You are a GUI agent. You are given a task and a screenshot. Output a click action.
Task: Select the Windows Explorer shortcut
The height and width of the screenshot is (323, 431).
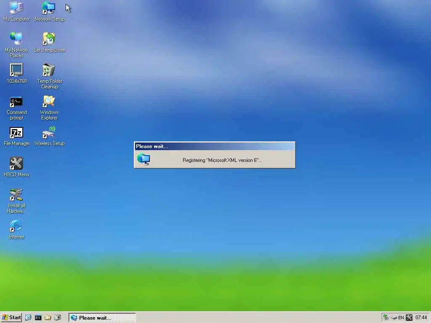(x=49, y=107)
